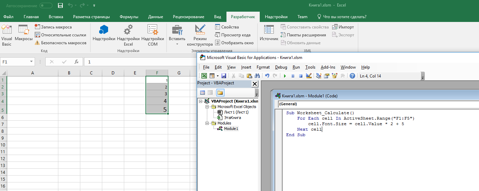479x191 pixels.
Task: Select ЭтаКнига in the project tree
Action: click(x=232, y=118)
